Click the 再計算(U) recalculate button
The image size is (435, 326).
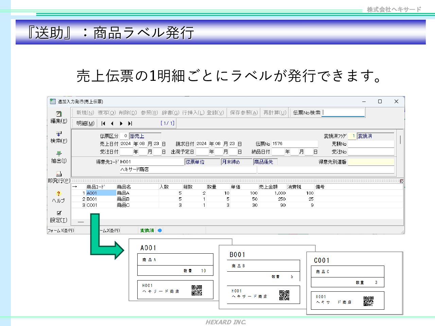(275, 112)
